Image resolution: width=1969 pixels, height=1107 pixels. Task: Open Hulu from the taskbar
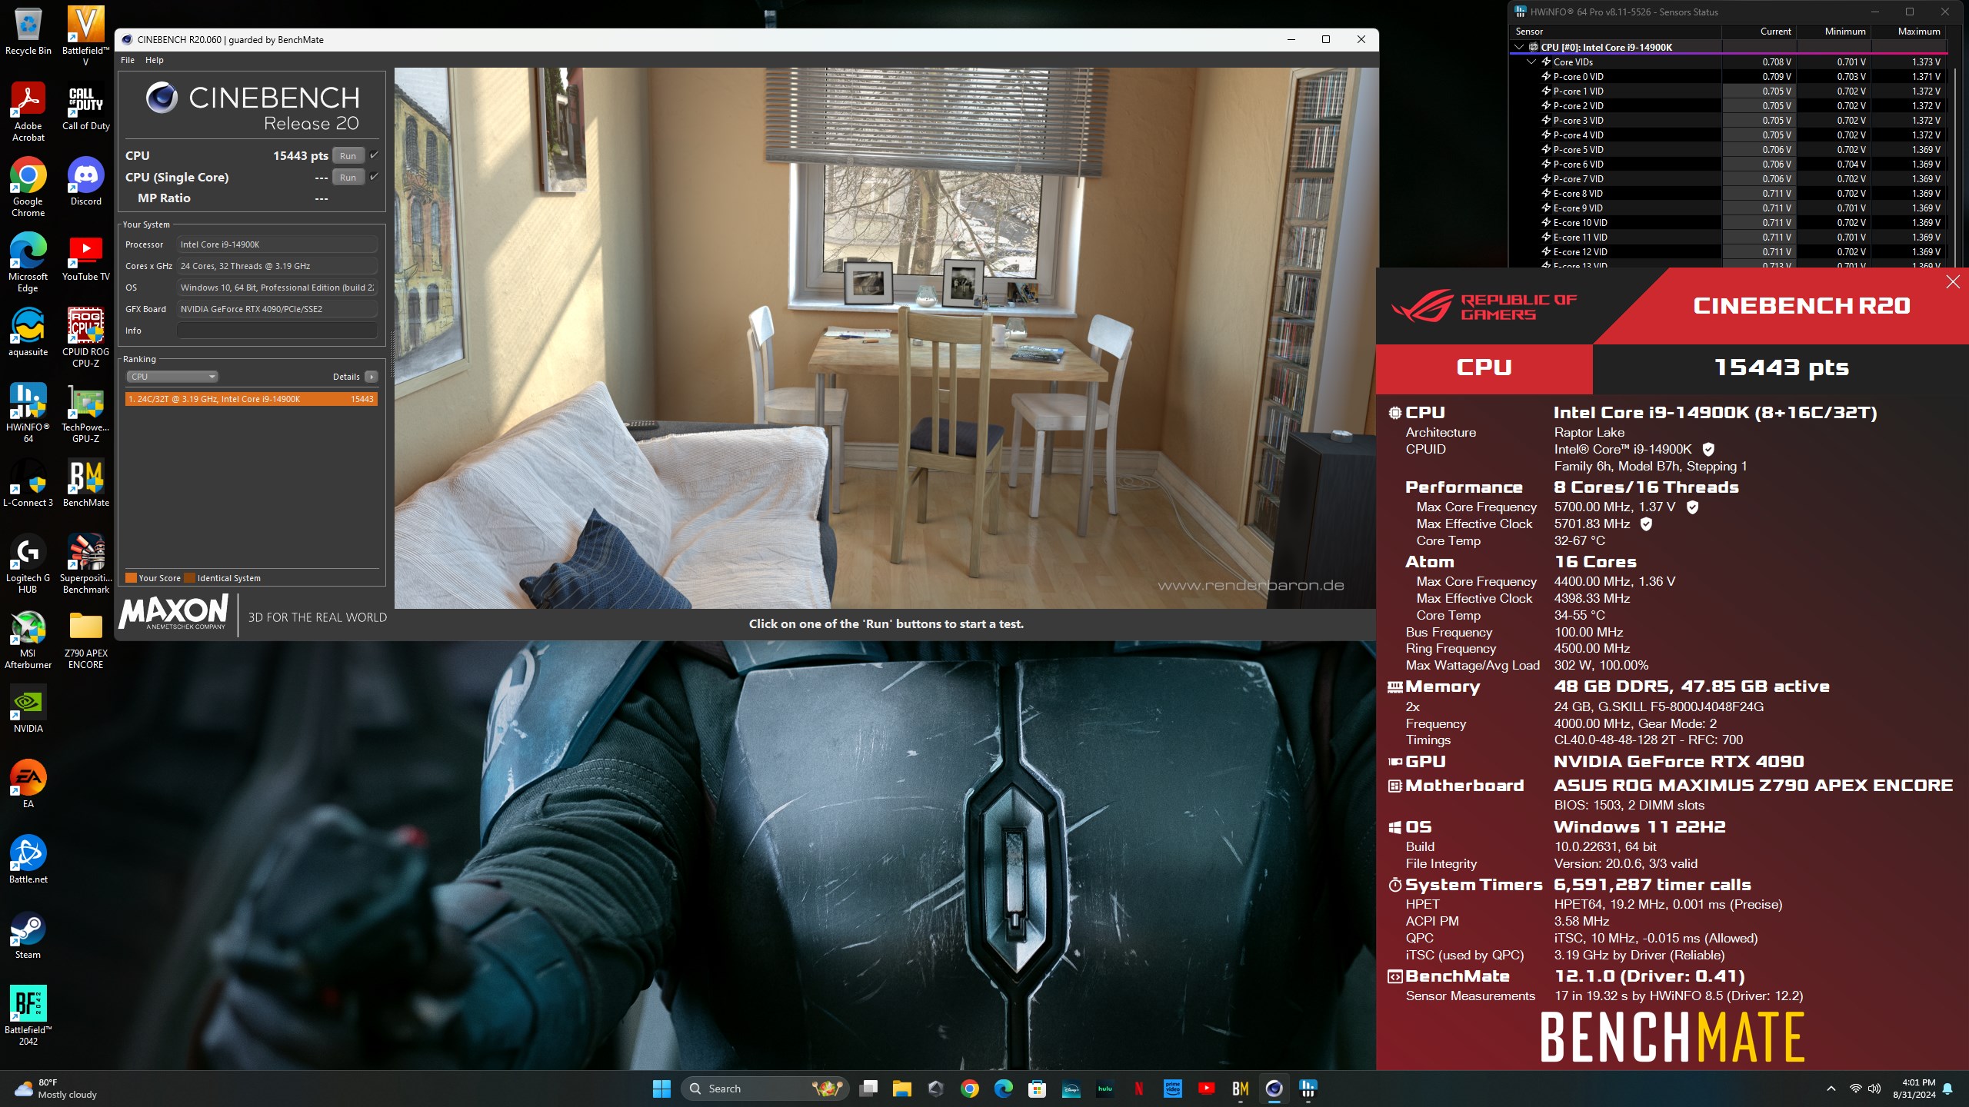(1104, 1089)
